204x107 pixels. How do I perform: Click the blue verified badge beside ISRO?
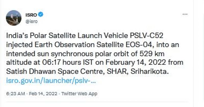pos(41,14)
